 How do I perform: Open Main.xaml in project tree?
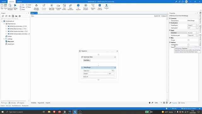pos(10,41)
